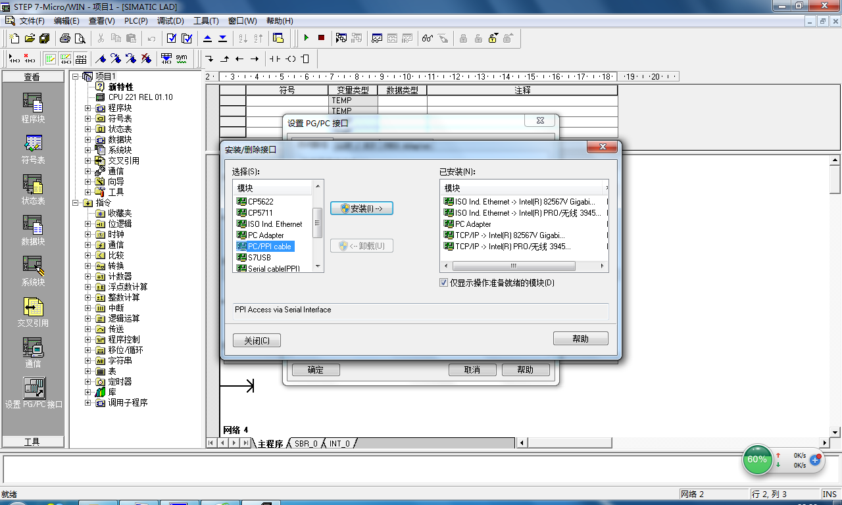Click the New project toolbar icon

click(14, 38)
